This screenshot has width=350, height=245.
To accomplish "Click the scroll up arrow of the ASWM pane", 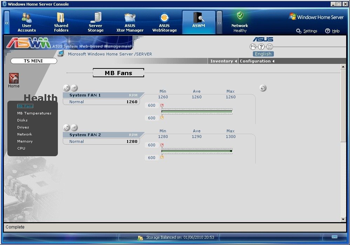I will [x=343, y=67].
